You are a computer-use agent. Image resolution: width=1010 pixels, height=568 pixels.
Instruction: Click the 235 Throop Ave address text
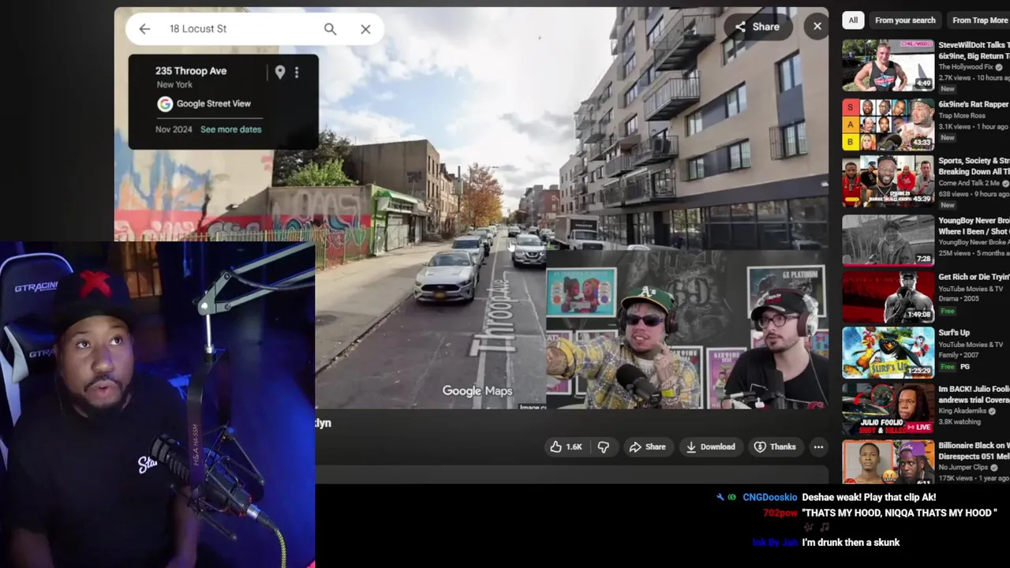(x=191, y=71)
